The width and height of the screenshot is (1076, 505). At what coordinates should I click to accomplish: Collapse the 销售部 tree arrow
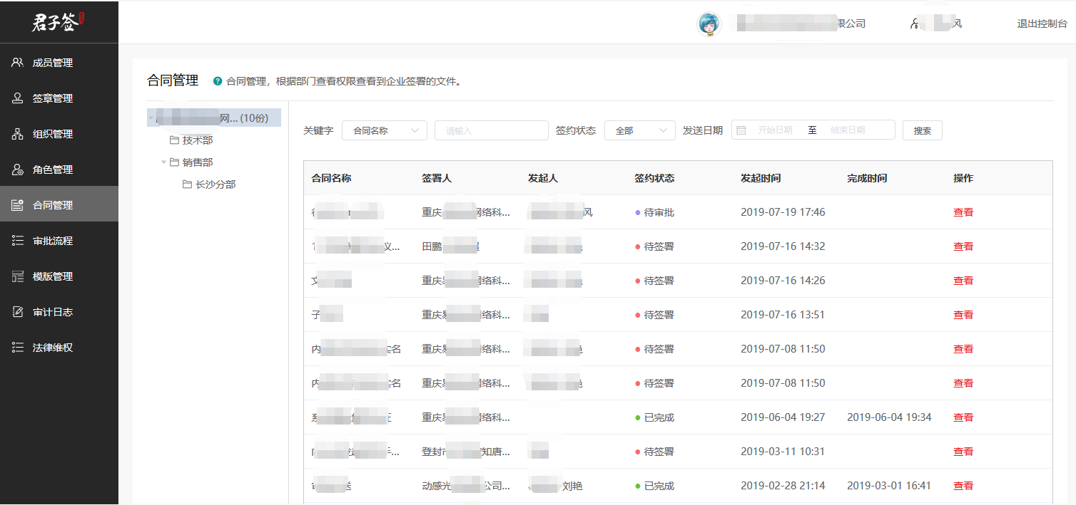pos(163,162)
